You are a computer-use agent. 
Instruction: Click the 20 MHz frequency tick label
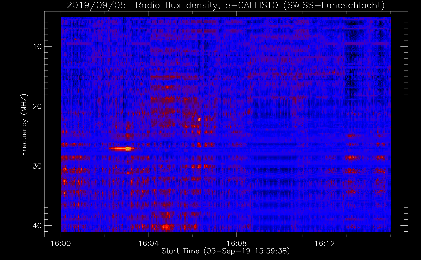[37, 106]
